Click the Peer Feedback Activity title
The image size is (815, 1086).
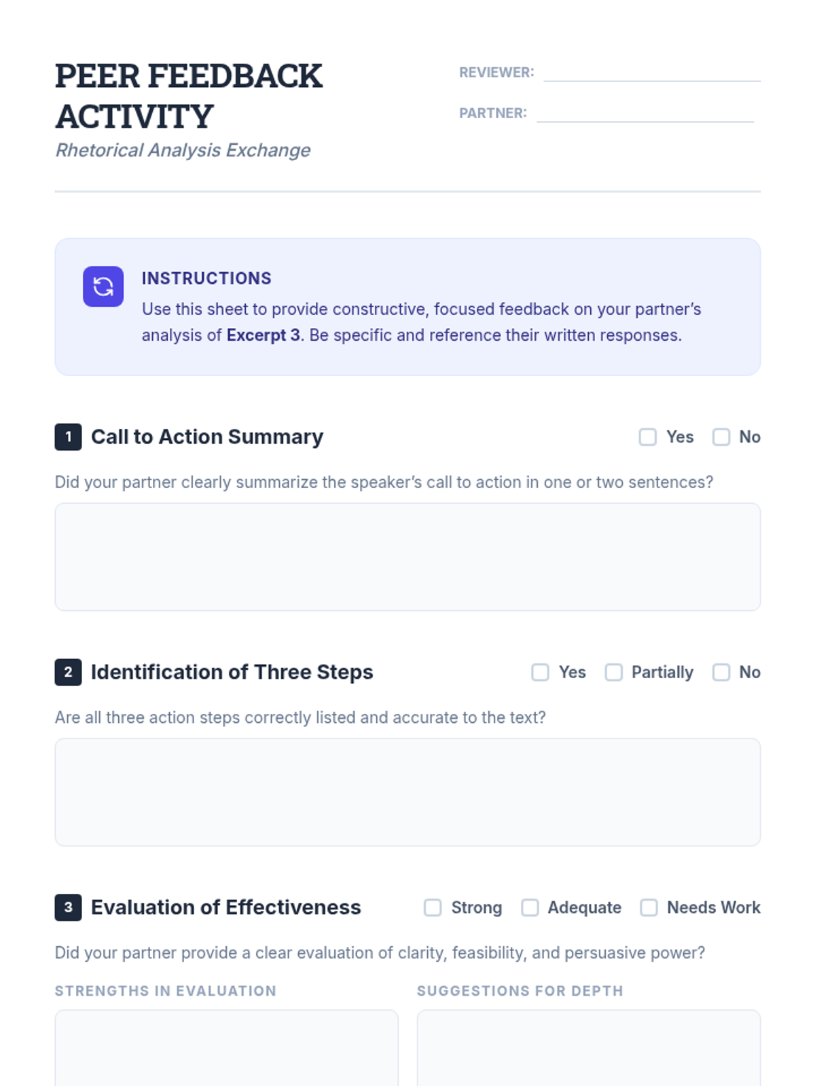click(189, 96)
